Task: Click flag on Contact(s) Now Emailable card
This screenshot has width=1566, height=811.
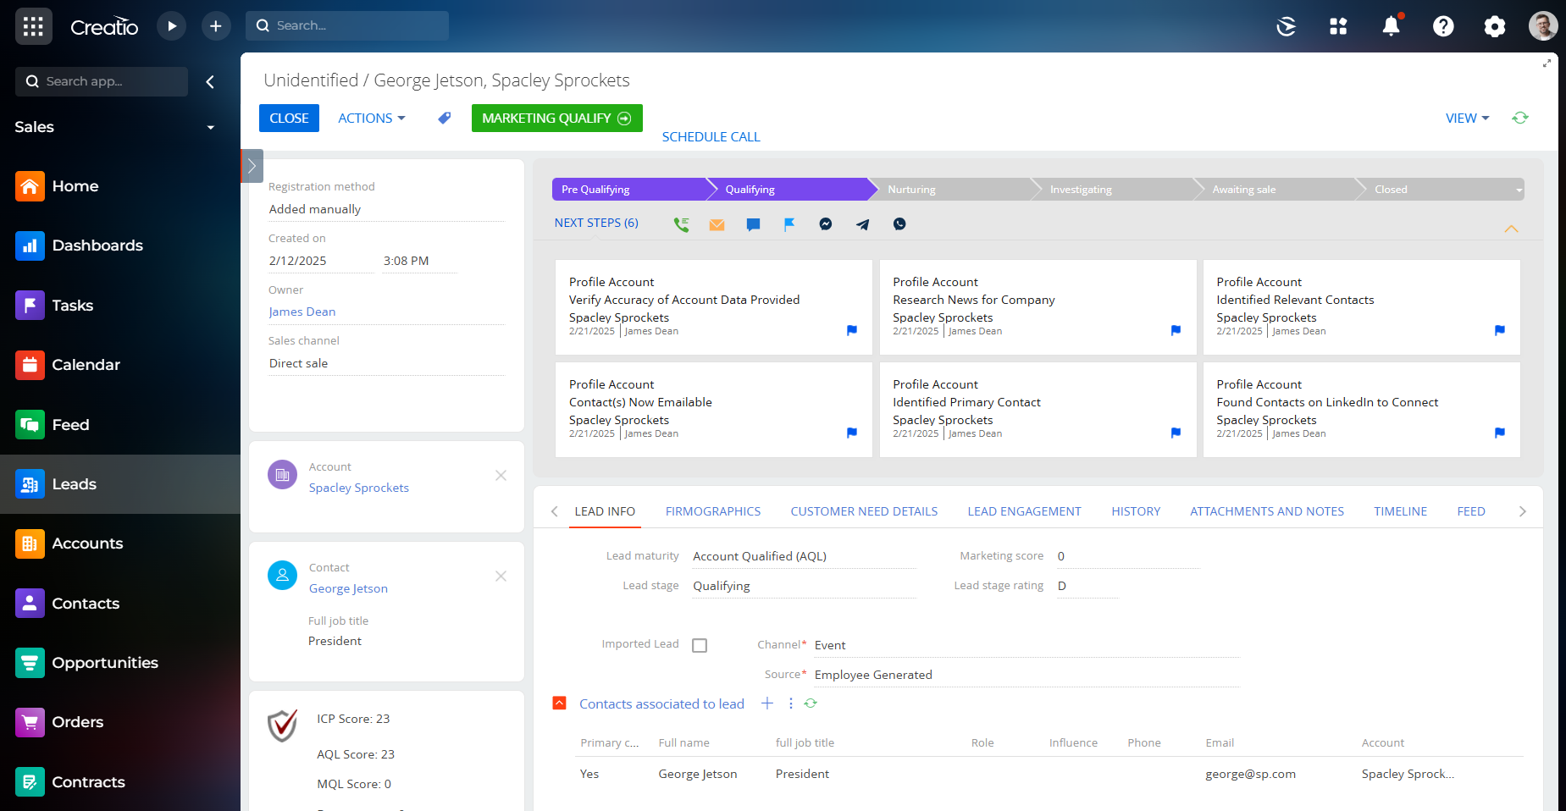Action: [x=852, y=433]
